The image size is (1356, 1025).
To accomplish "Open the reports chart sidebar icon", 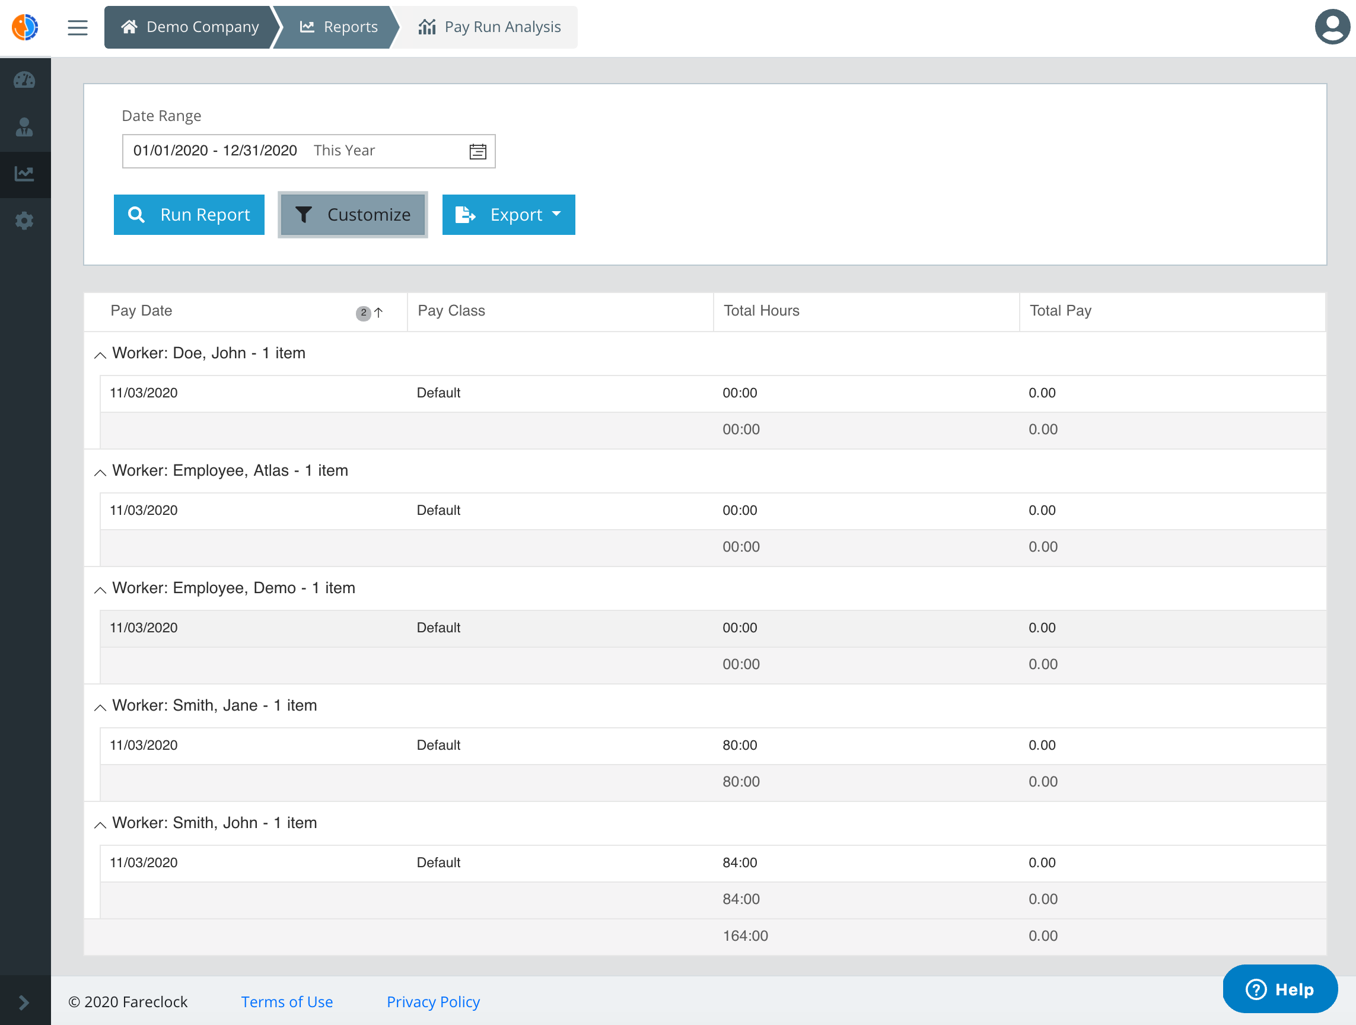I will tap(24, 174).
